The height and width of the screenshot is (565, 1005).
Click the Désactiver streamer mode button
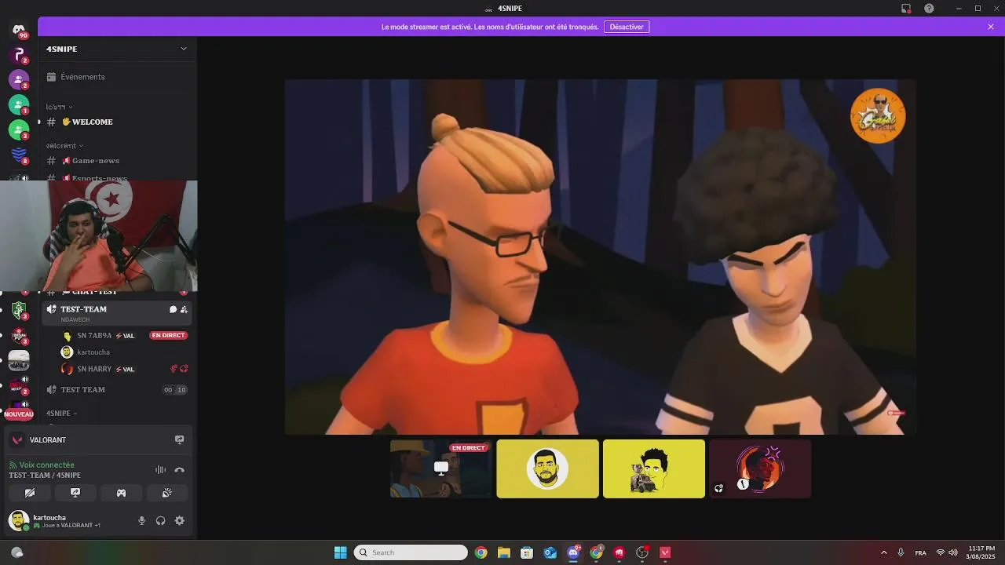(x=627, y=27)
